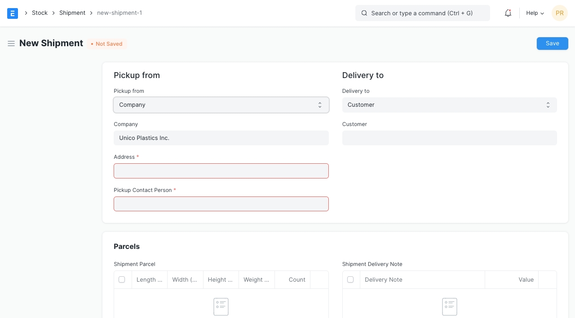Click the PR user avatar
This screenshot has height=318, width=575.
click(x=559, y=13)
